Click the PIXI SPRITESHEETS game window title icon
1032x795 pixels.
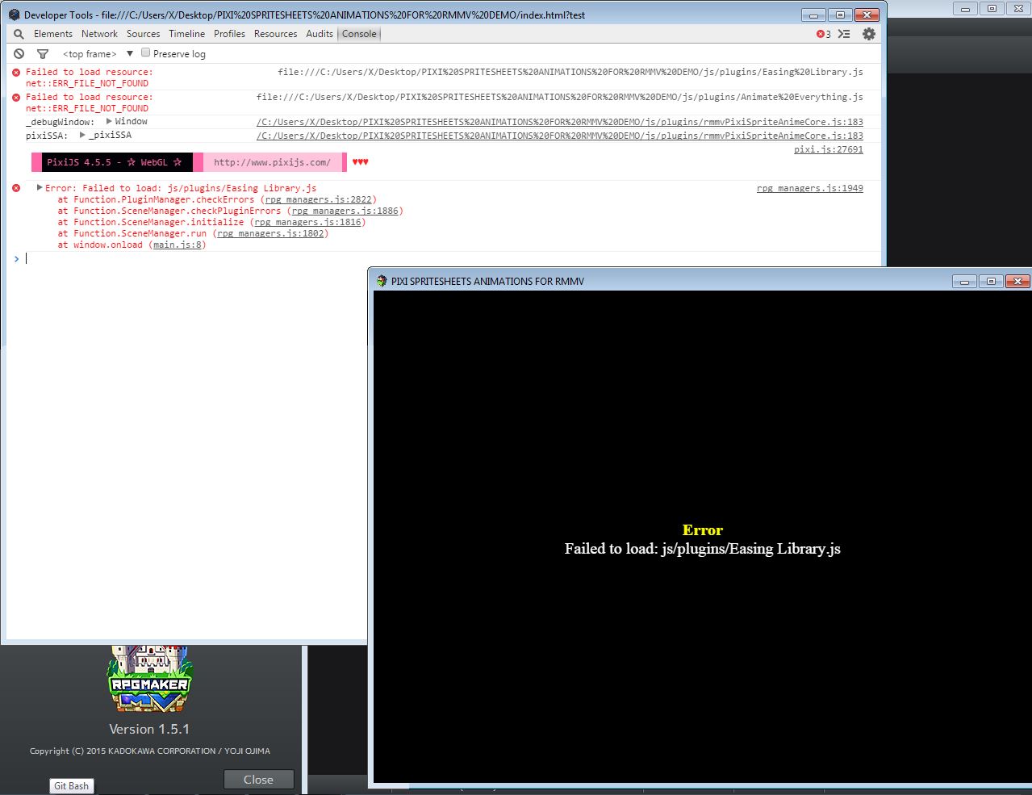(x=382, y=281)
